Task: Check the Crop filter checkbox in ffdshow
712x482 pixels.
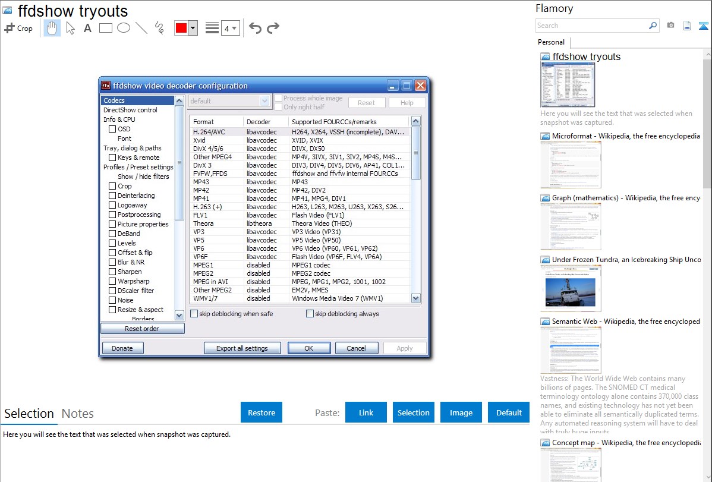Action: pyautogui.click(x=112, y=186)
